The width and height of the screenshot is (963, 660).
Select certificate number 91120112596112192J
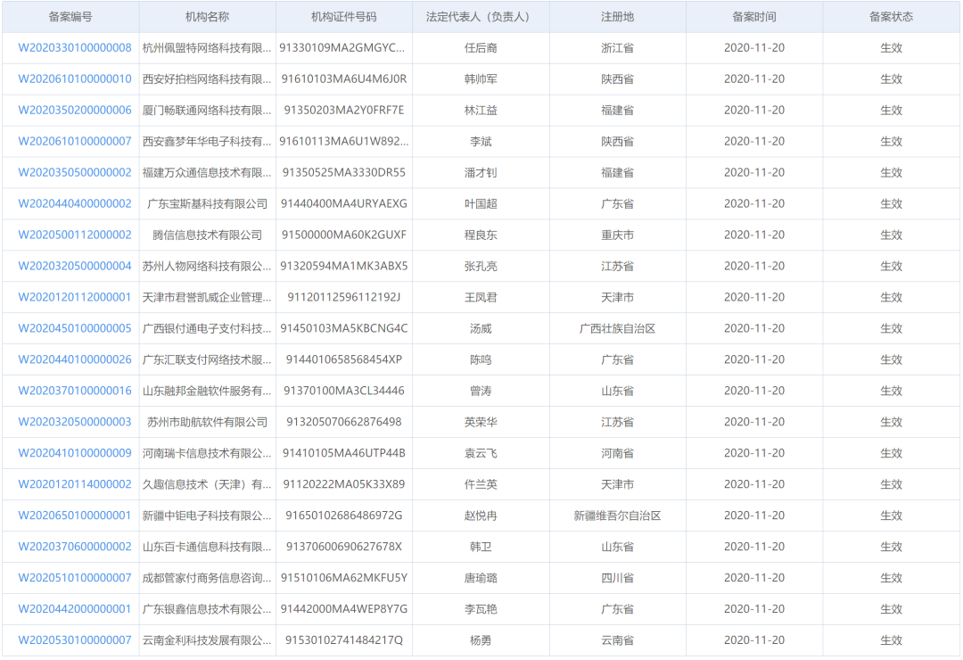click(344, 297)
